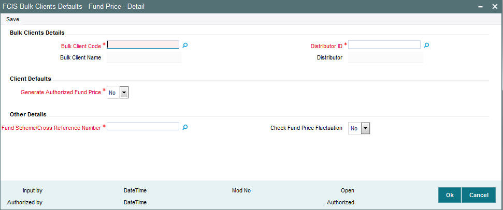Click the Authorized status label
Screen dimensions: 503x210
point(341,202)
